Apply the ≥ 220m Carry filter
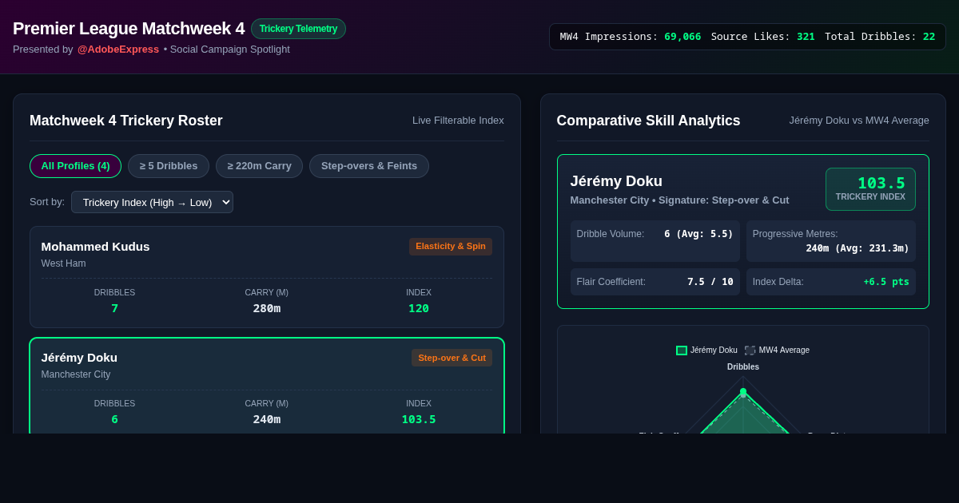Viewport: 959px width, 503px height. pyautogui.click(x=259, y=166)
